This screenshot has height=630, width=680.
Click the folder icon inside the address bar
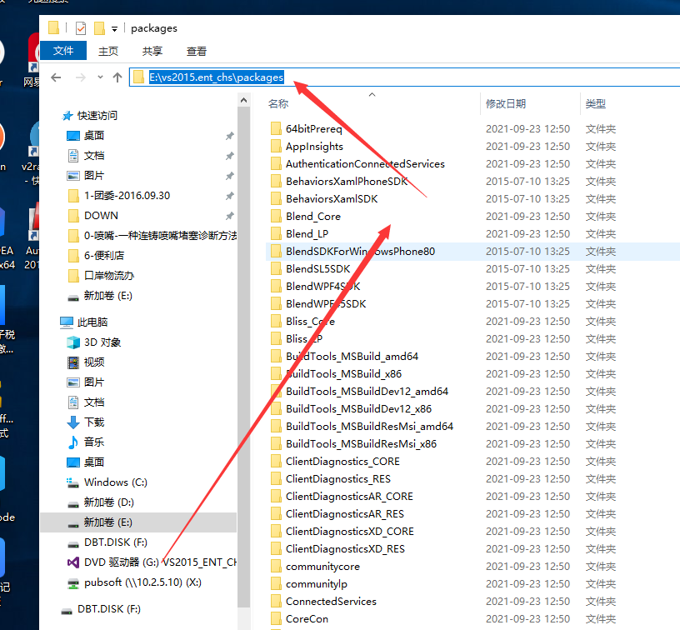coord(138,77)
